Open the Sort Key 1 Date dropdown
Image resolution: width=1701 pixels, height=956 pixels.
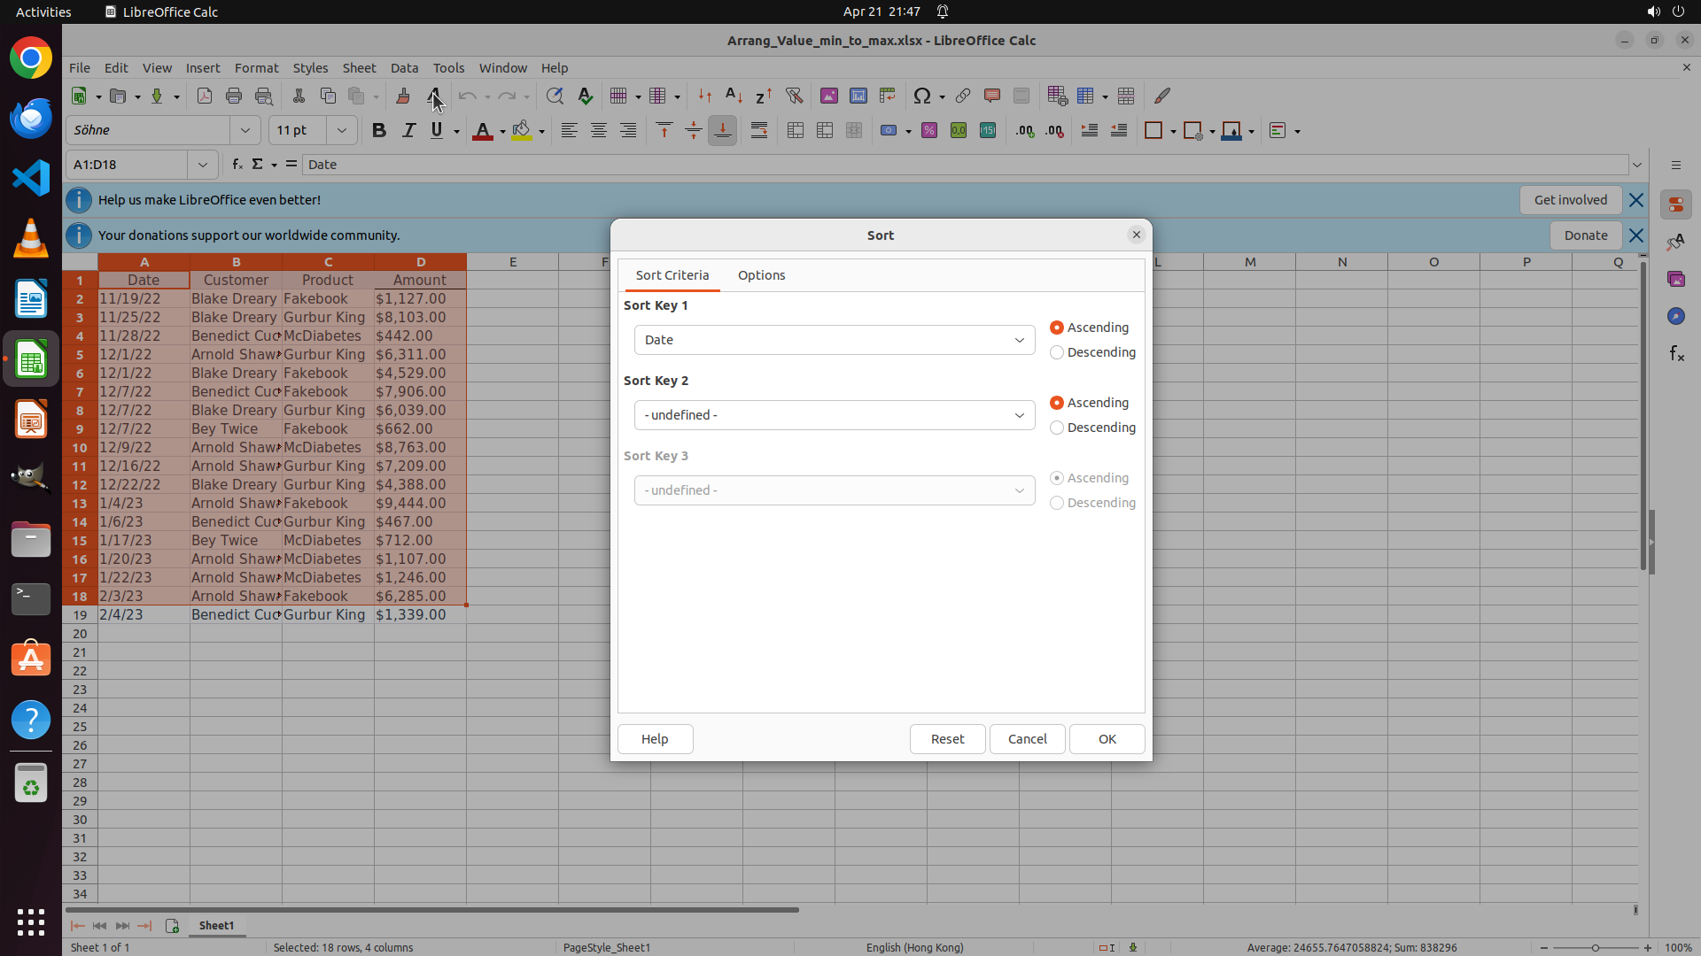pos(834,340)
